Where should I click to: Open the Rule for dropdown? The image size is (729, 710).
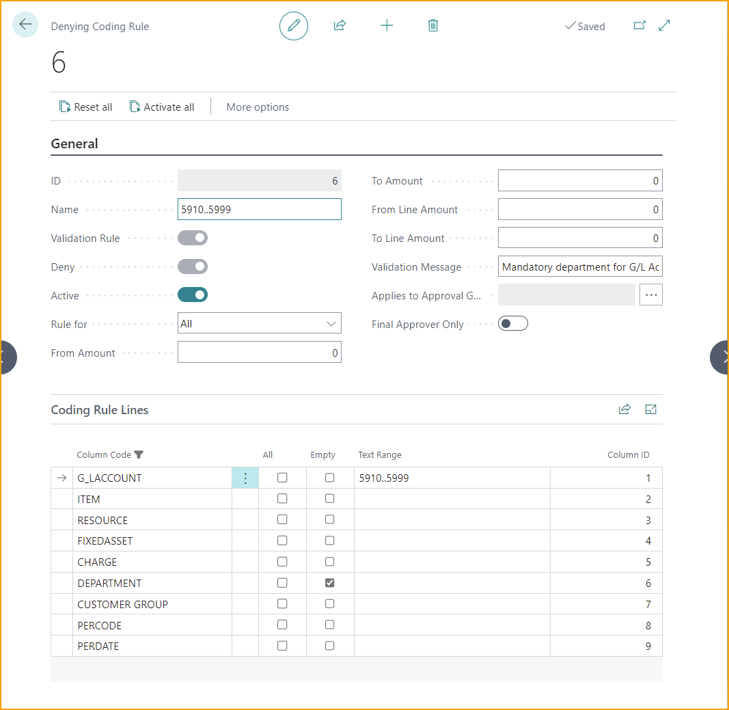(x=259, y=324)
